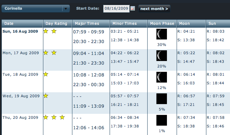Screen dimensions: 230x135
Task: Open the Corinella location selector
Action: coord(35,9)
